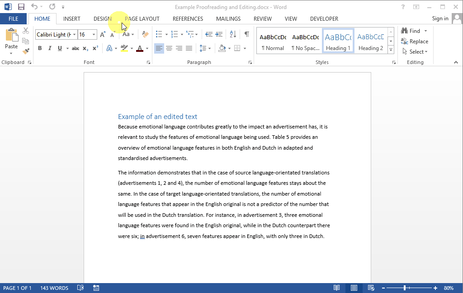The height and width of the screenshot is (293, 463).
Task: Open the REVIEW ribbon tab
Action: tap(262, 19)
